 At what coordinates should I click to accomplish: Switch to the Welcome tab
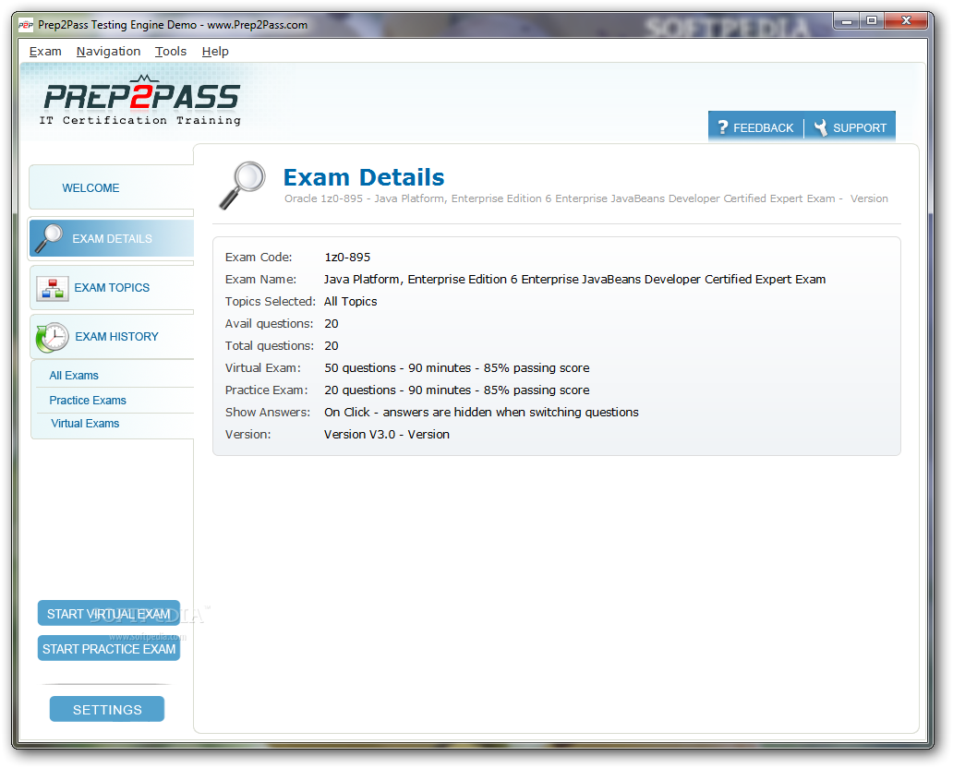point(111,187)
